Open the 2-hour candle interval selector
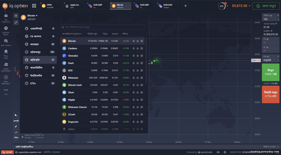Viewport: 281px width, 155px height. 16,121
